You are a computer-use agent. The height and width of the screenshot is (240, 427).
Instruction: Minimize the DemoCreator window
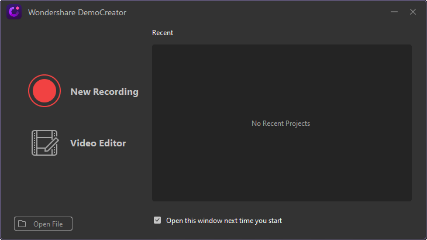coord(394,12)
